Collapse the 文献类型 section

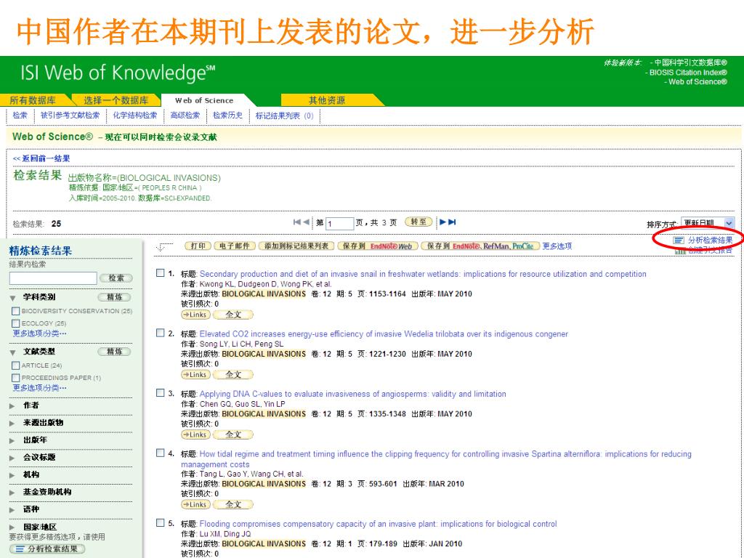(x=13, y=352)
